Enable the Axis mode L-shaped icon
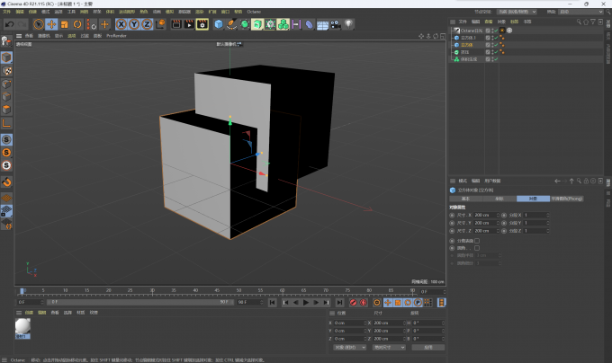Screen dimensions: 612x363 6,123
